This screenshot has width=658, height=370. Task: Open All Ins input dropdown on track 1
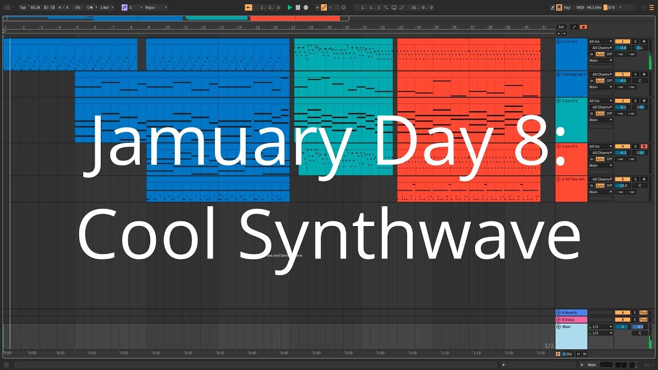(601, 42)
